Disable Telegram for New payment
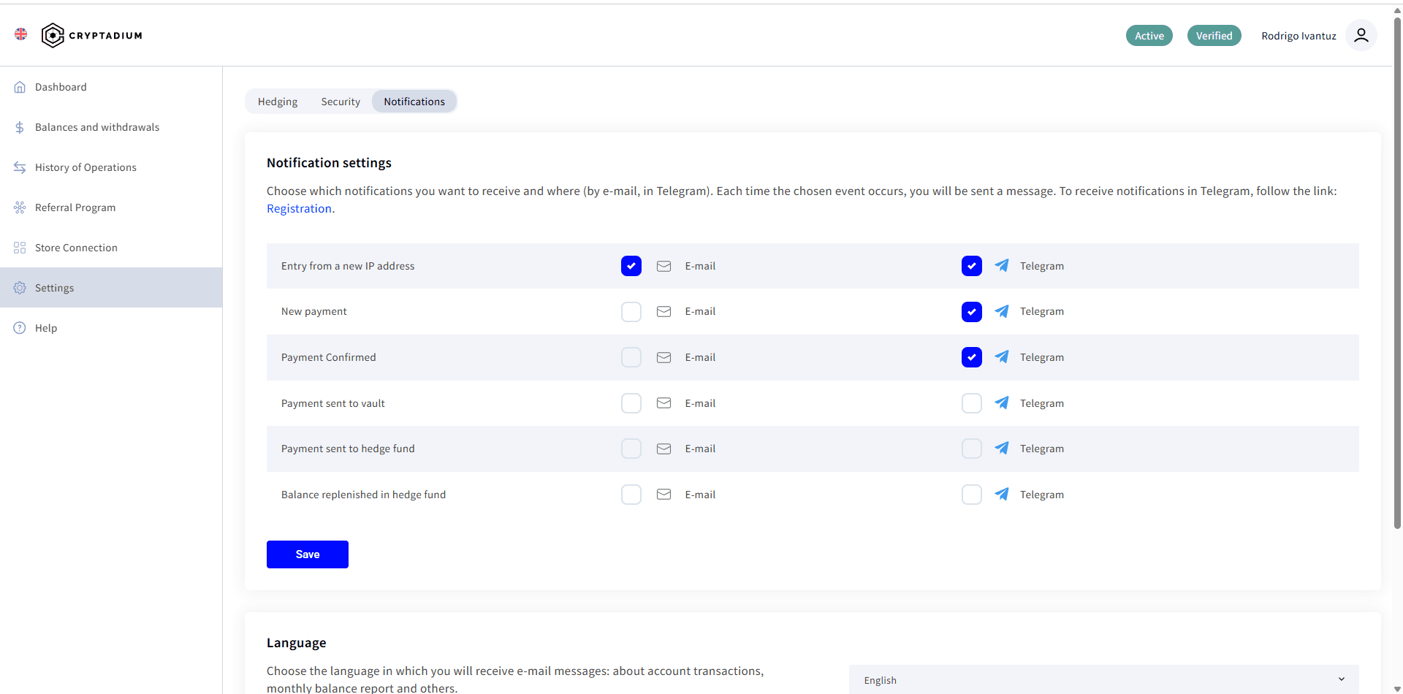The height and width of the screenshot is (694, 1403). point(972,312)
